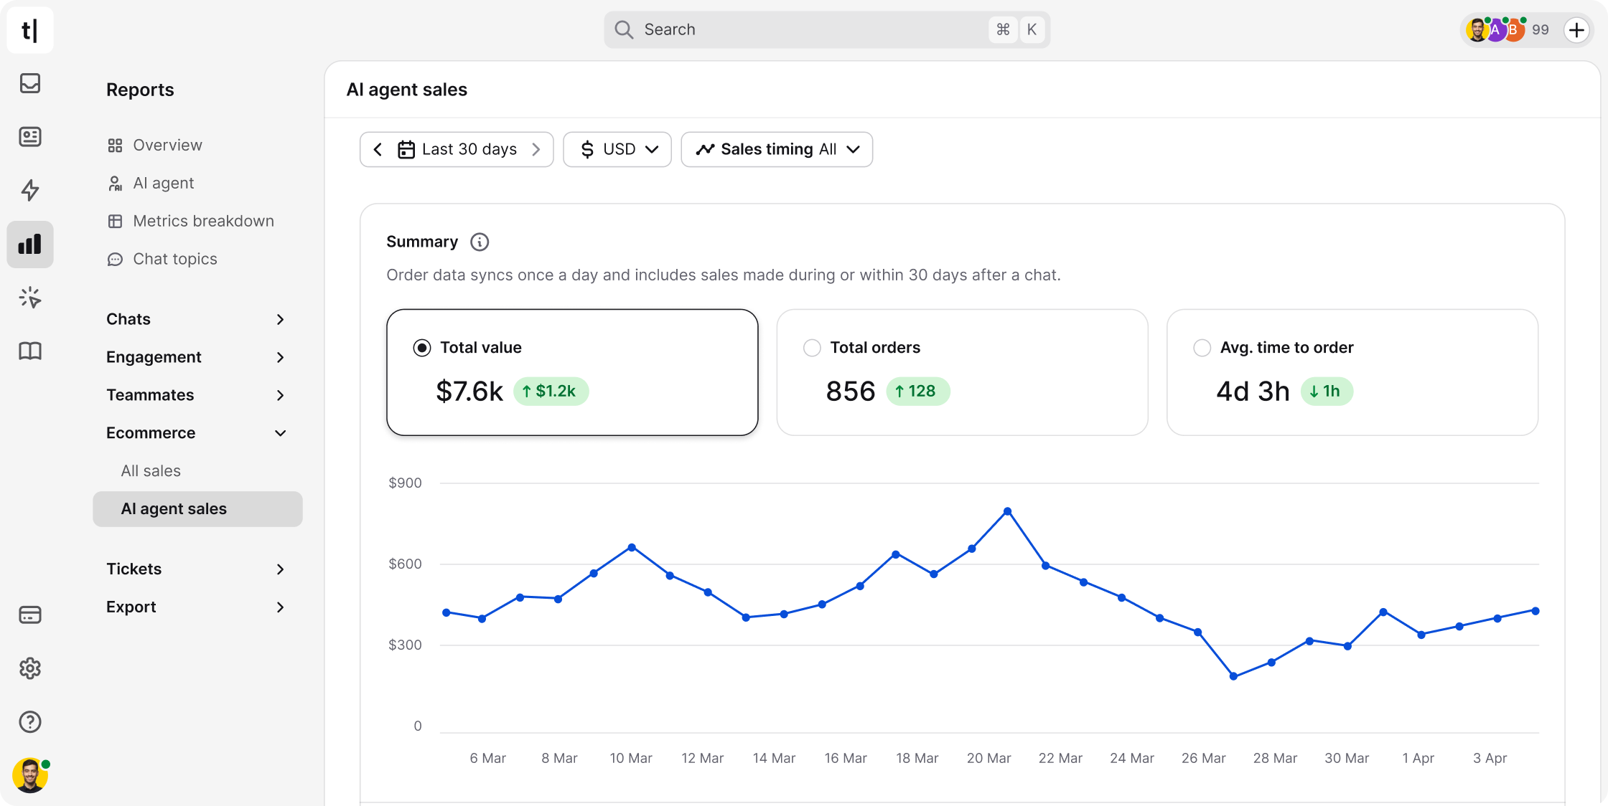Select the Automation lightning icon

tap(29, 190)
